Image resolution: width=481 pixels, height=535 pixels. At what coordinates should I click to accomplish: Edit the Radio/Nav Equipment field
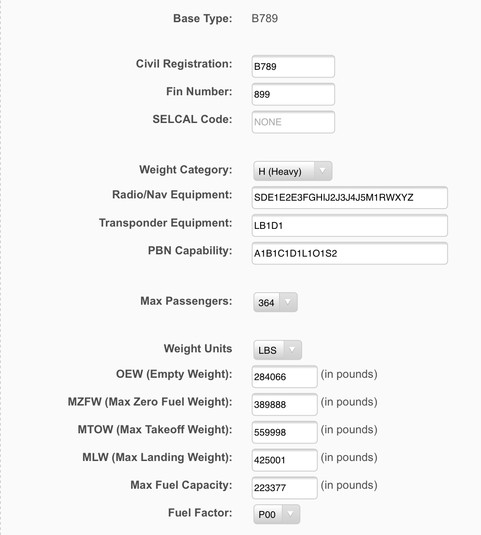(350, 197)
